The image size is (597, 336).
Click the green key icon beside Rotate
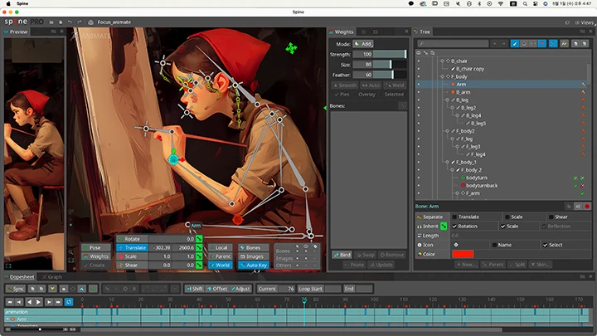pos(199,239)
